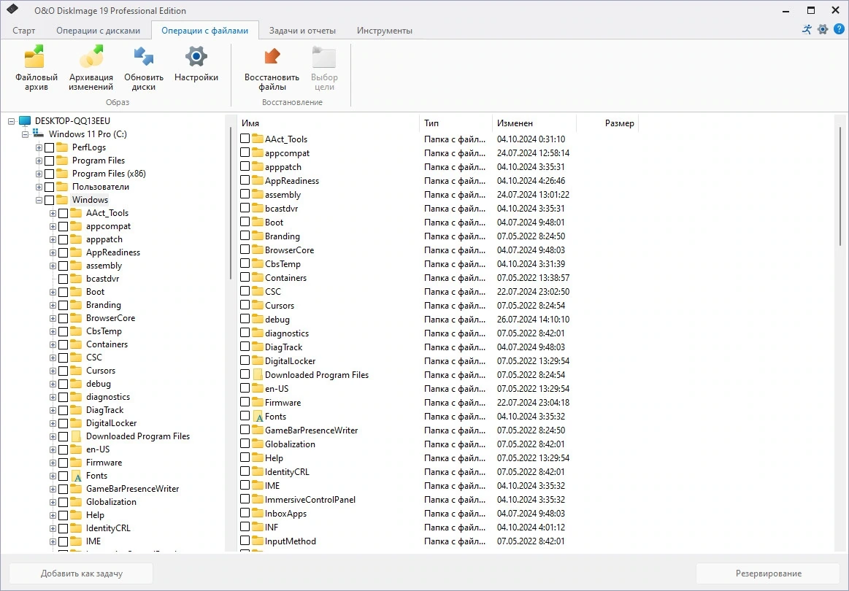This screenshot has width=849, height=591.
Task: Collapse the Windows folder tree node
Action: (39, 200)
